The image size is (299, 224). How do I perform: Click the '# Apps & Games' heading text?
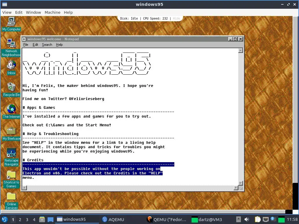[x=39, y=107]
